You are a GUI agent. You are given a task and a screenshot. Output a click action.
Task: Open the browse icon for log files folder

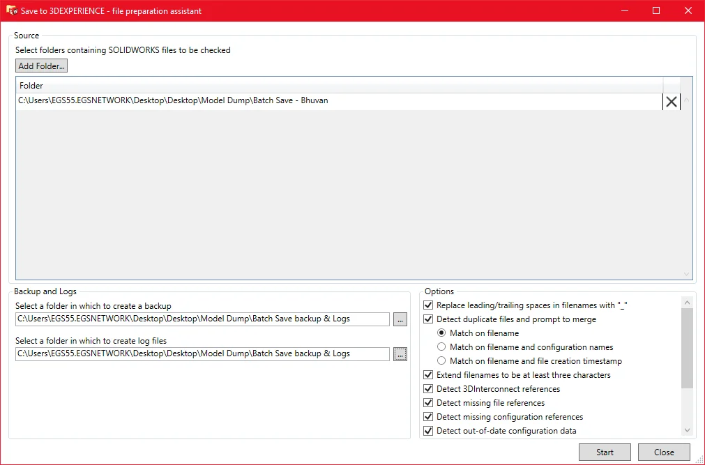[x=400, y=353]
